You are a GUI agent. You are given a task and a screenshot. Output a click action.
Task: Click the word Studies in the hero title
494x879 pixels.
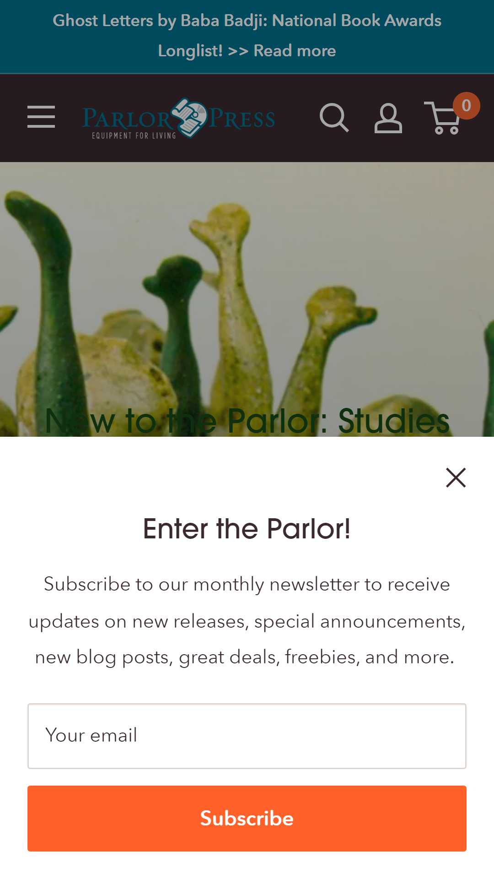(394, 421)
